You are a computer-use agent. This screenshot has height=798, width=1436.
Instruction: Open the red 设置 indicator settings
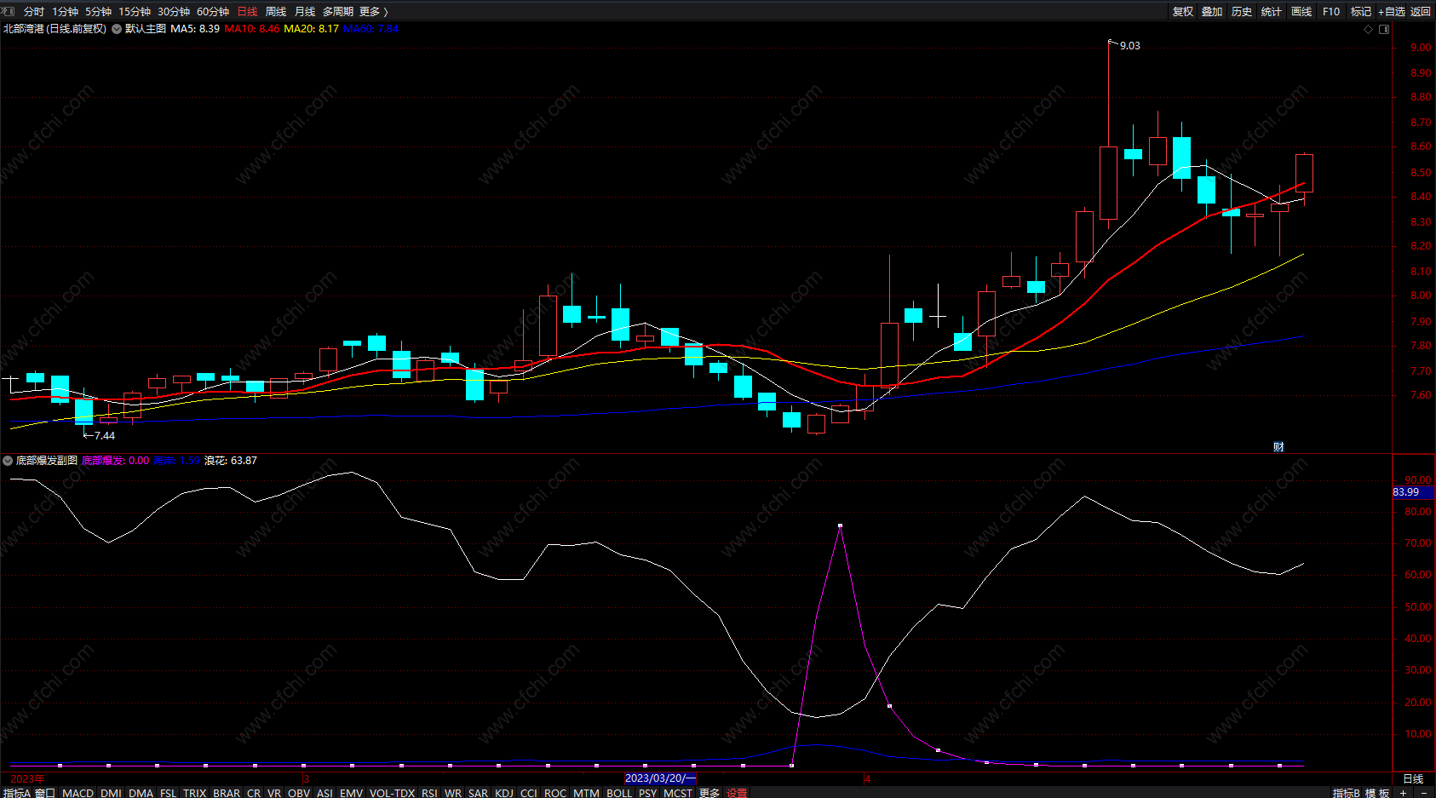coord(737,793)
